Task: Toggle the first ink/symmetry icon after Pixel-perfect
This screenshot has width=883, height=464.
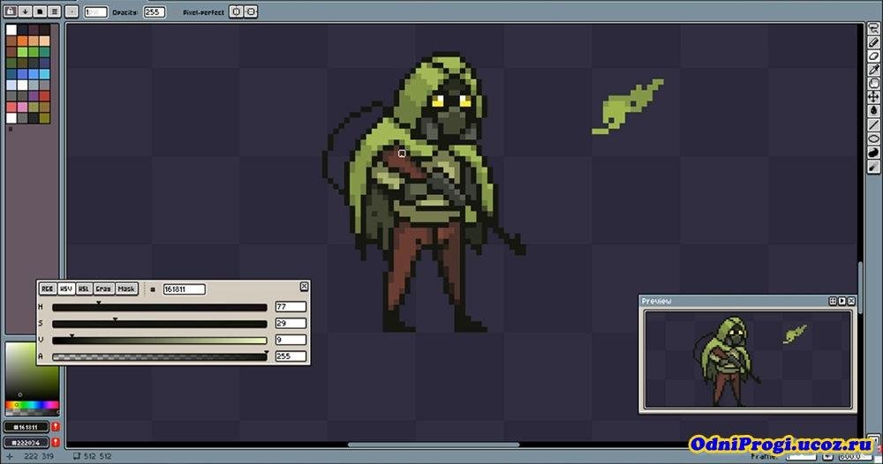Action: pos(236,11)
